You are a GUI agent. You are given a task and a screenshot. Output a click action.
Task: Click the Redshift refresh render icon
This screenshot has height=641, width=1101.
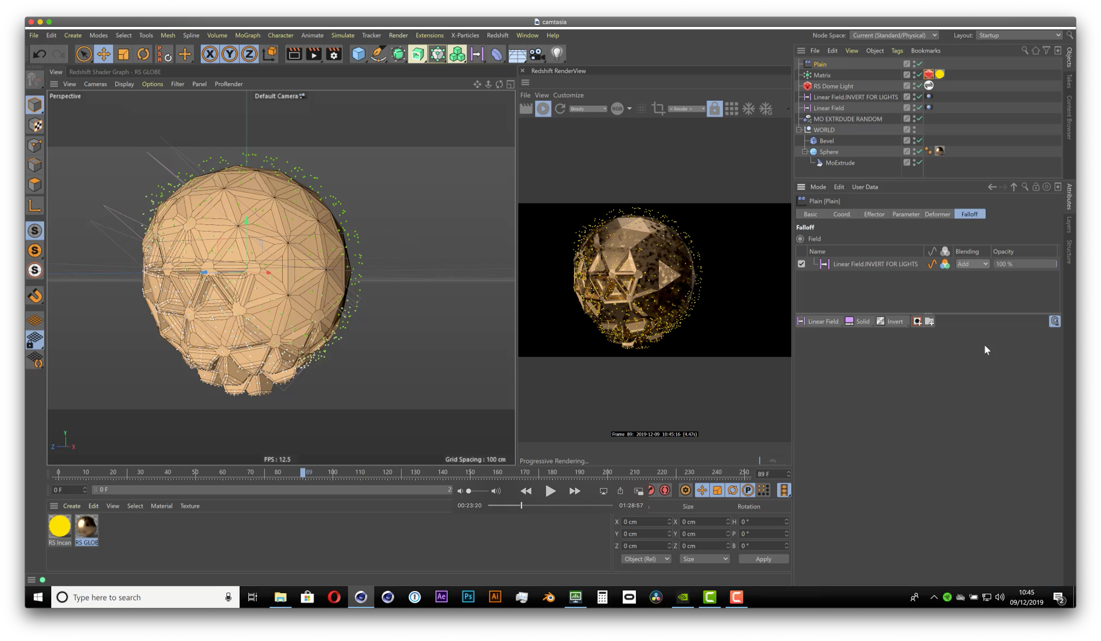click(560, 109)
